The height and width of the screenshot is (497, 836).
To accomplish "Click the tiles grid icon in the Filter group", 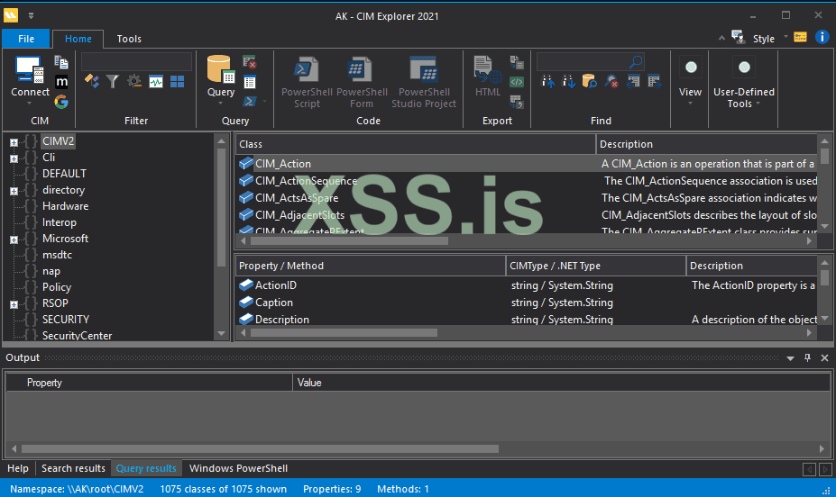I will [178, 82].
